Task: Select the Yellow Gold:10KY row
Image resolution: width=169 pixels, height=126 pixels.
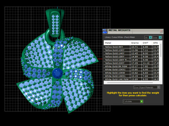Action: coord(131,50)
